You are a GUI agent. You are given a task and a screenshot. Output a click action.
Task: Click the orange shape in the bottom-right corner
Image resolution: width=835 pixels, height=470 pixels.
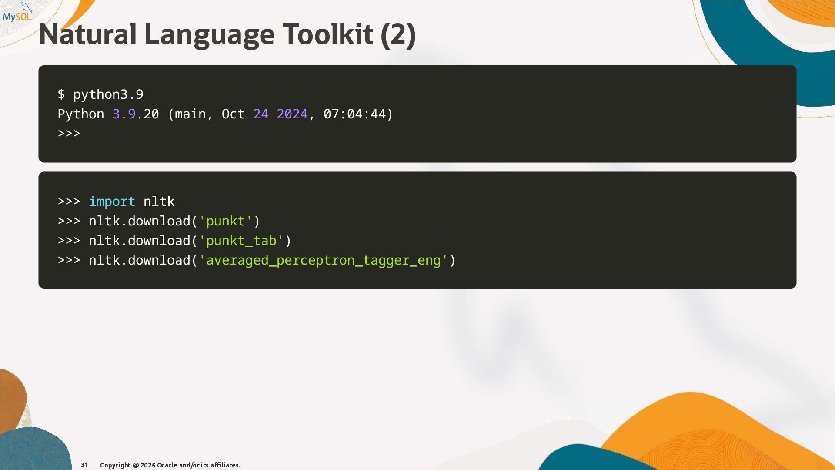705,426
